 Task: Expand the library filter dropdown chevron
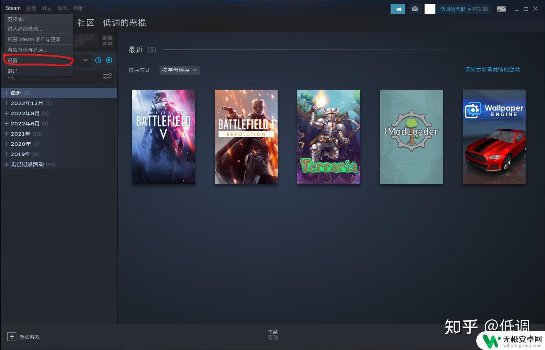(85, 60)
